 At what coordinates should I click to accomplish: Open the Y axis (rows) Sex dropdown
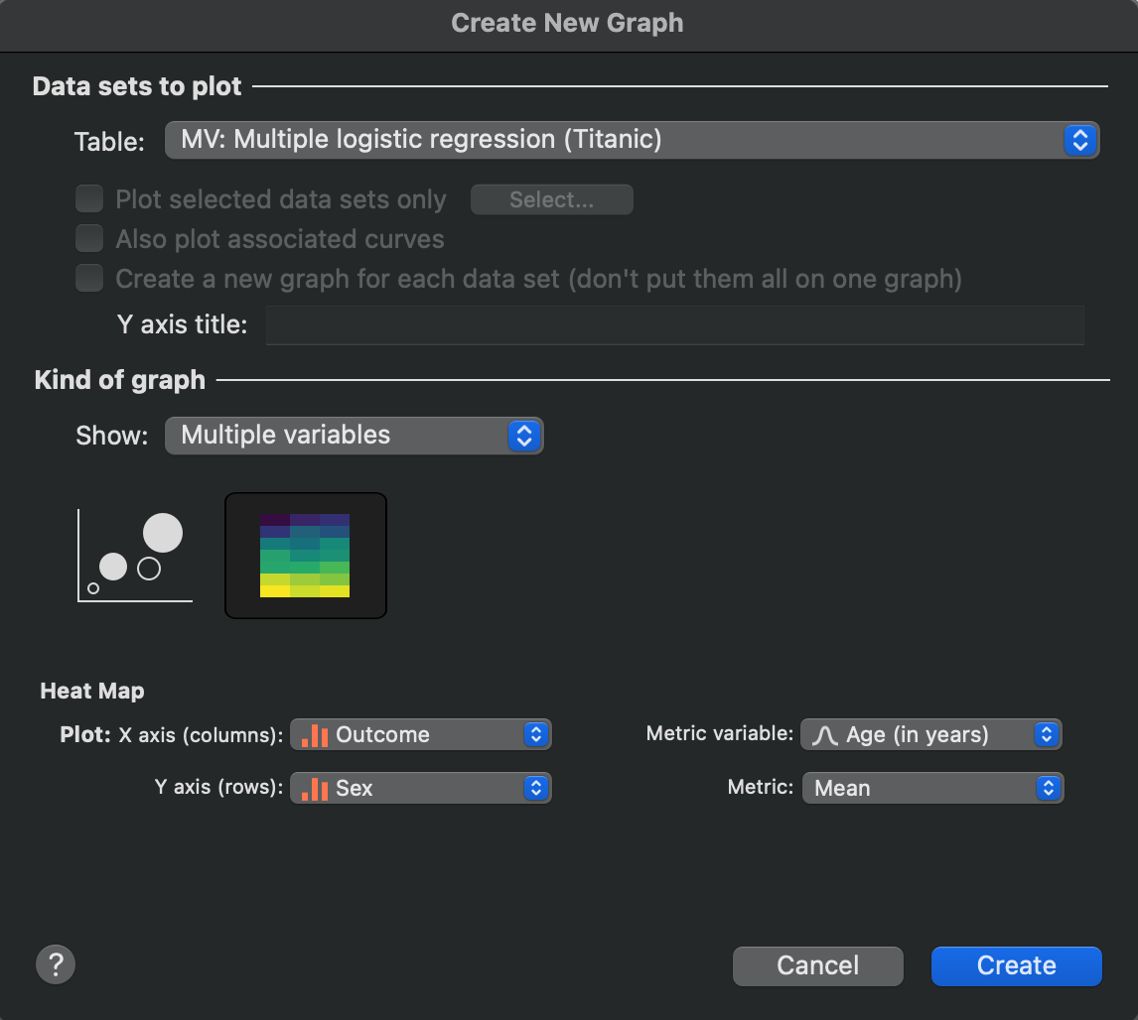pos(420,789)
